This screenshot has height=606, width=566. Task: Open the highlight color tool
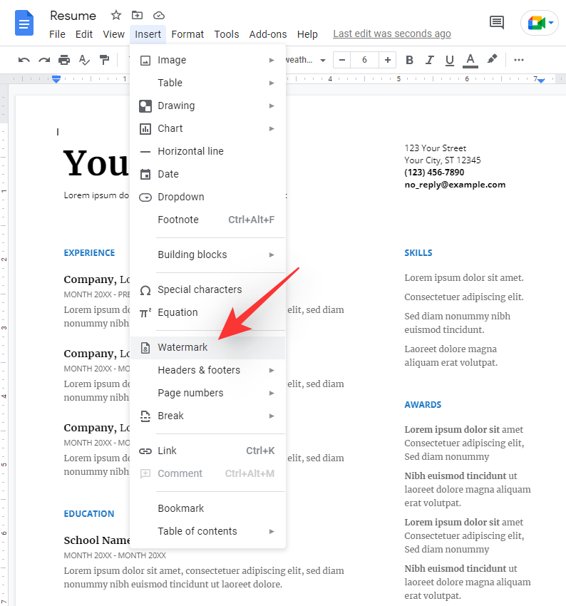(x=492, y=59)
